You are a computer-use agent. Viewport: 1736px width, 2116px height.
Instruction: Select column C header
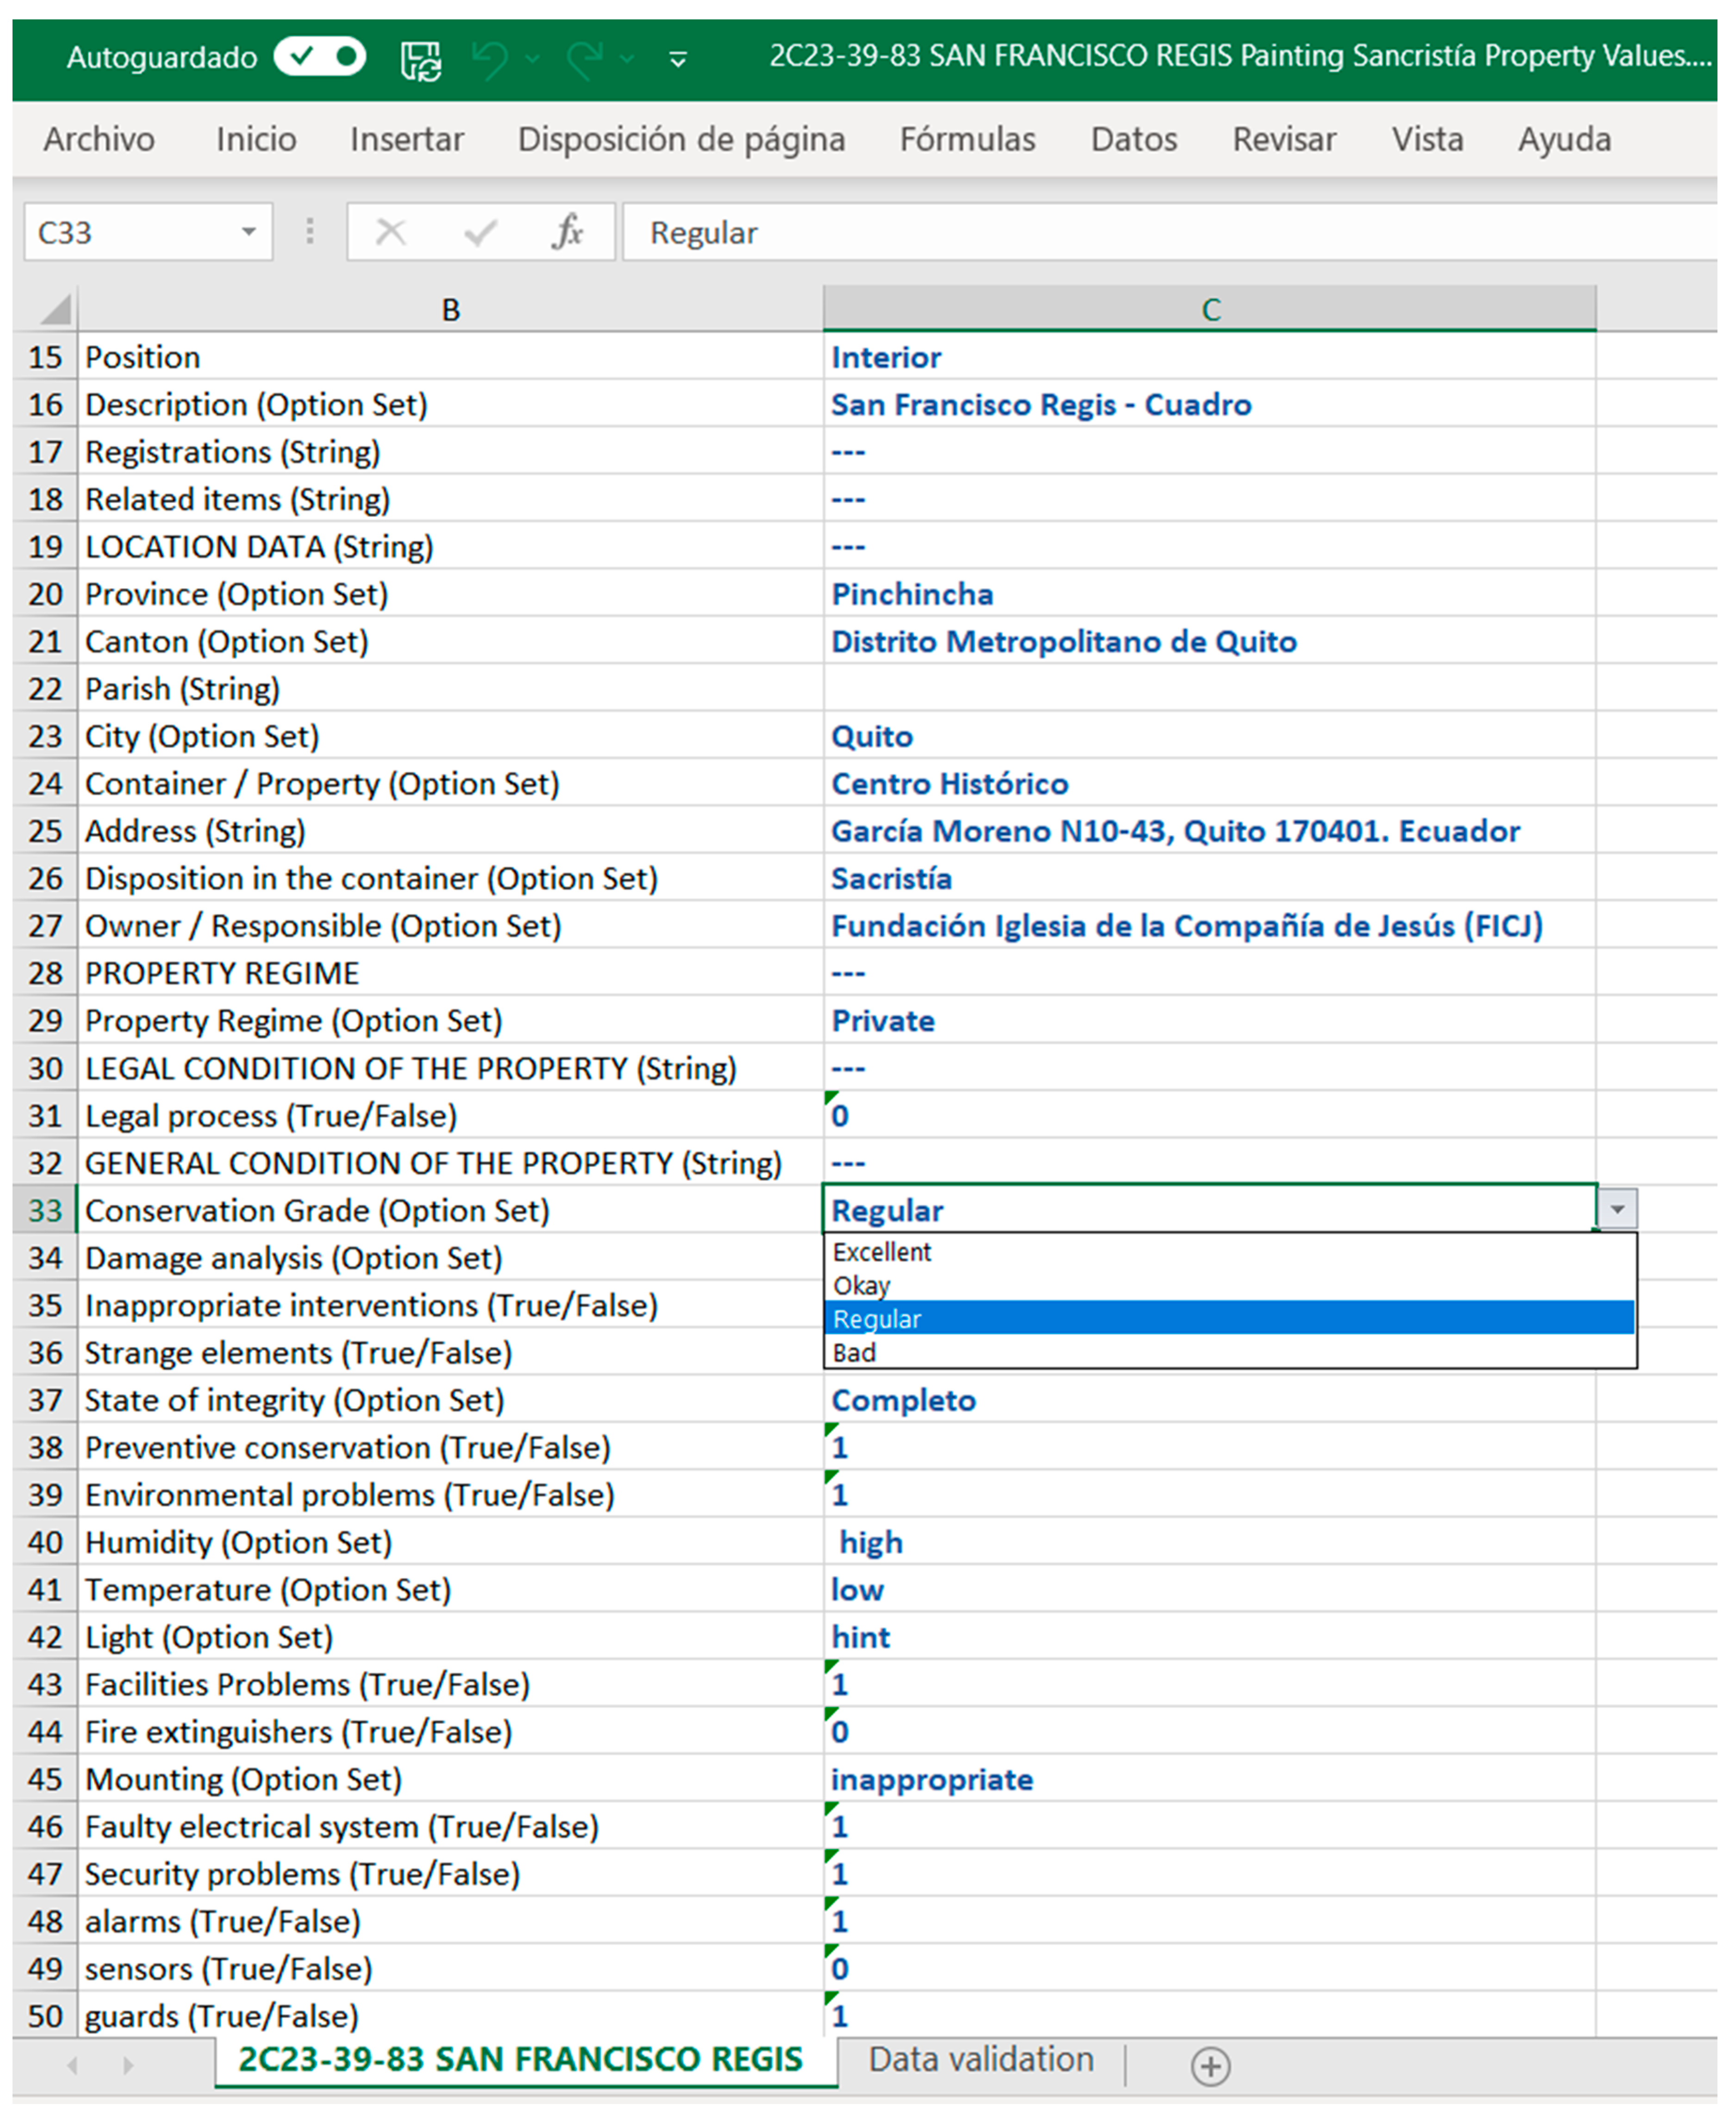point(1210,309)
